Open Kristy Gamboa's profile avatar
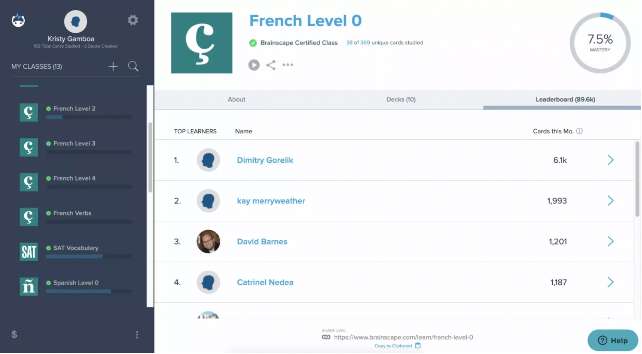 coord(75,21)
